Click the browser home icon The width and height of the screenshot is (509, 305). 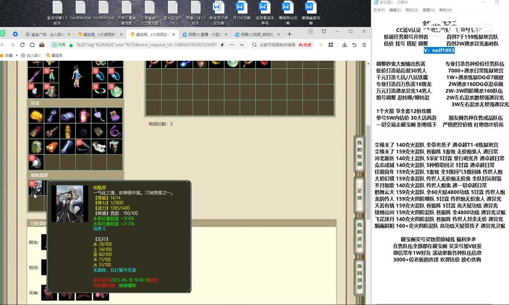pyautogui.click(x=32, y=45)
